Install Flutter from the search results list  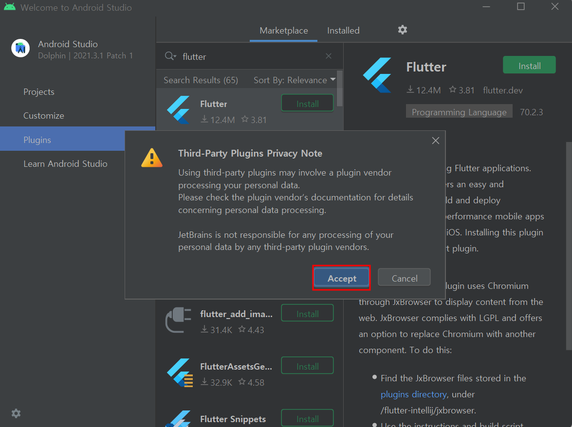307,104
